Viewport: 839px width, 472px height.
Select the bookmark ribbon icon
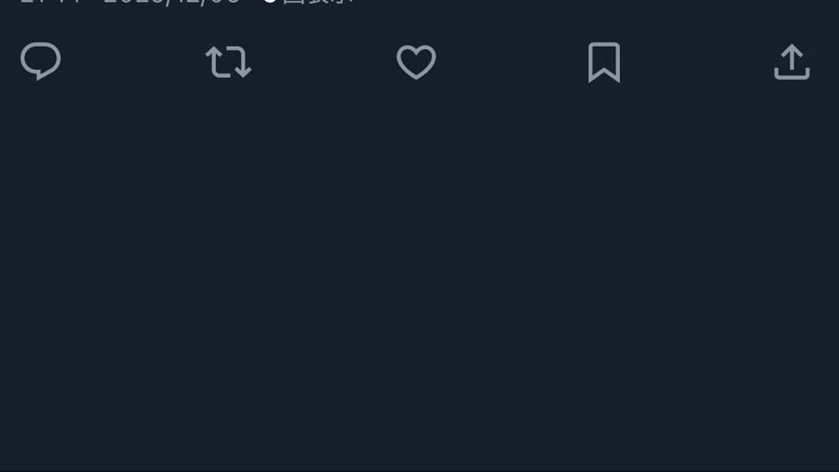(604, 62)
